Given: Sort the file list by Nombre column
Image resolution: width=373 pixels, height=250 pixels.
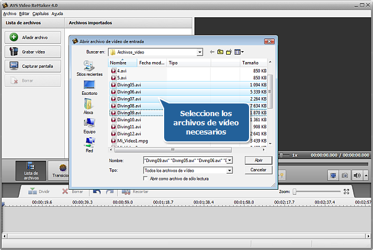Looking at the screenshot, I should (122, 63).
